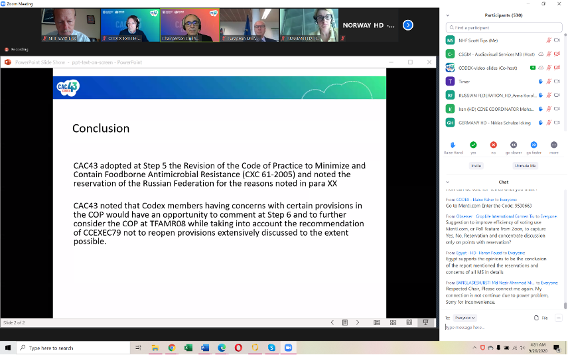568x355 pixels.
Task: Click the Find a participant search field
Action: click(504, 28)
